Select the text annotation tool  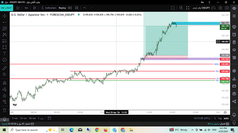[x=4, y=53]
